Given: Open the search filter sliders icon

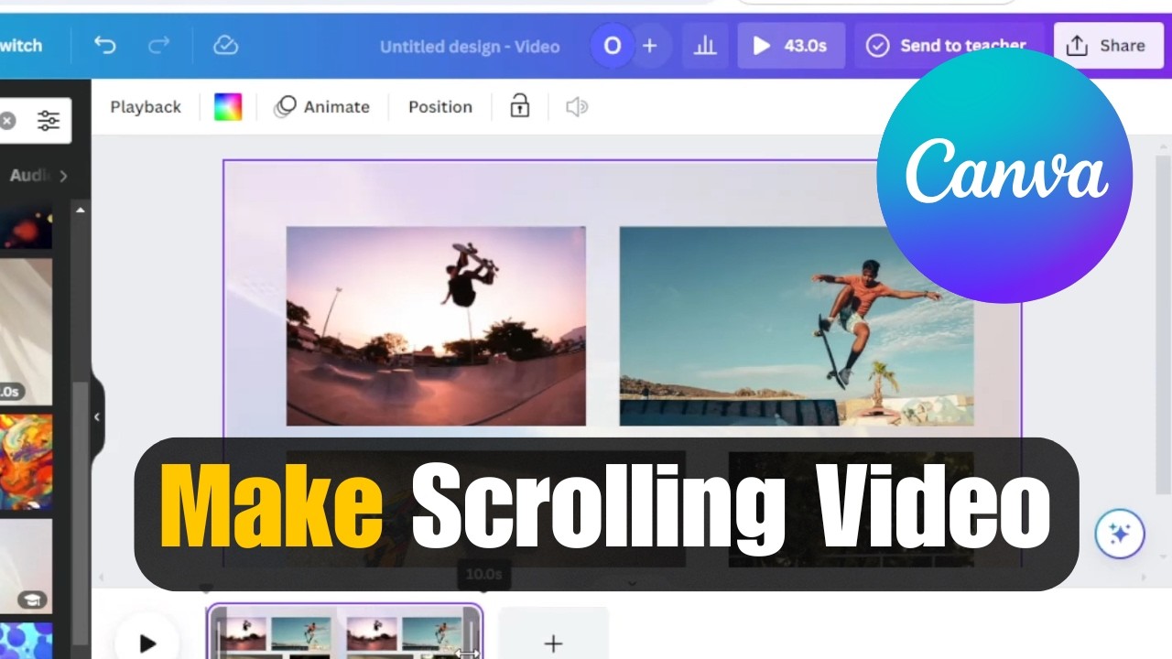Looking at the screenshot, I should (x=49, y=121).
